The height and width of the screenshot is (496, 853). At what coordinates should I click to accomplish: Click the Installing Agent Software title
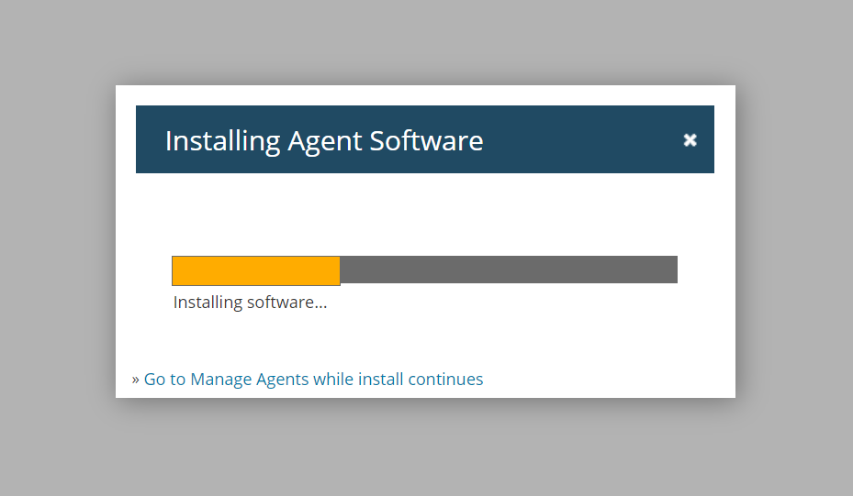tap(324, 140)
